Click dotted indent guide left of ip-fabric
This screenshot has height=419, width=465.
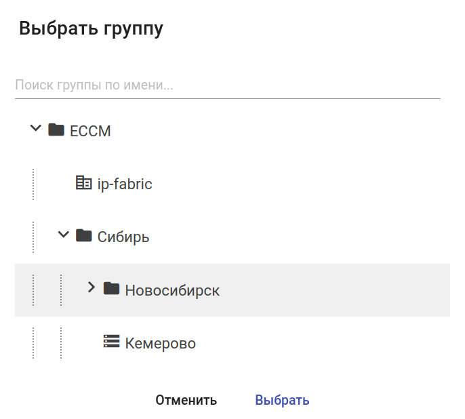click(x=33, y=184)
